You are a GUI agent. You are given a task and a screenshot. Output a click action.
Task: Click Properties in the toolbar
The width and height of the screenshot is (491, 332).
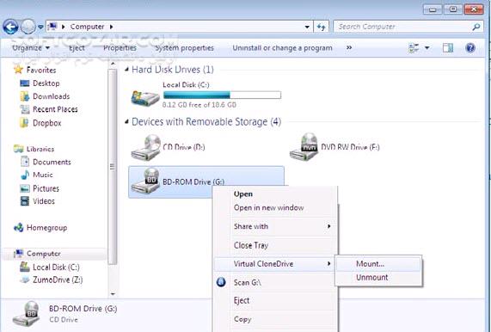tap(120, 48)
